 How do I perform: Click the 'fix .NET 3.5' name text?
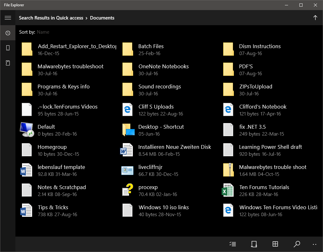pos(252,127)
